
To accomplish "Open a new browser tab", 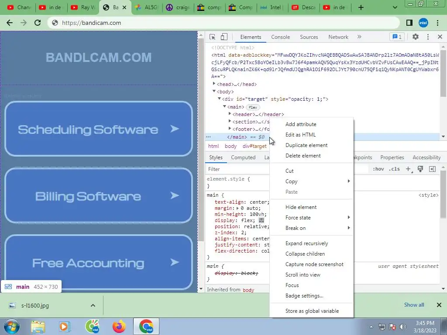I will tap(361, 7).
